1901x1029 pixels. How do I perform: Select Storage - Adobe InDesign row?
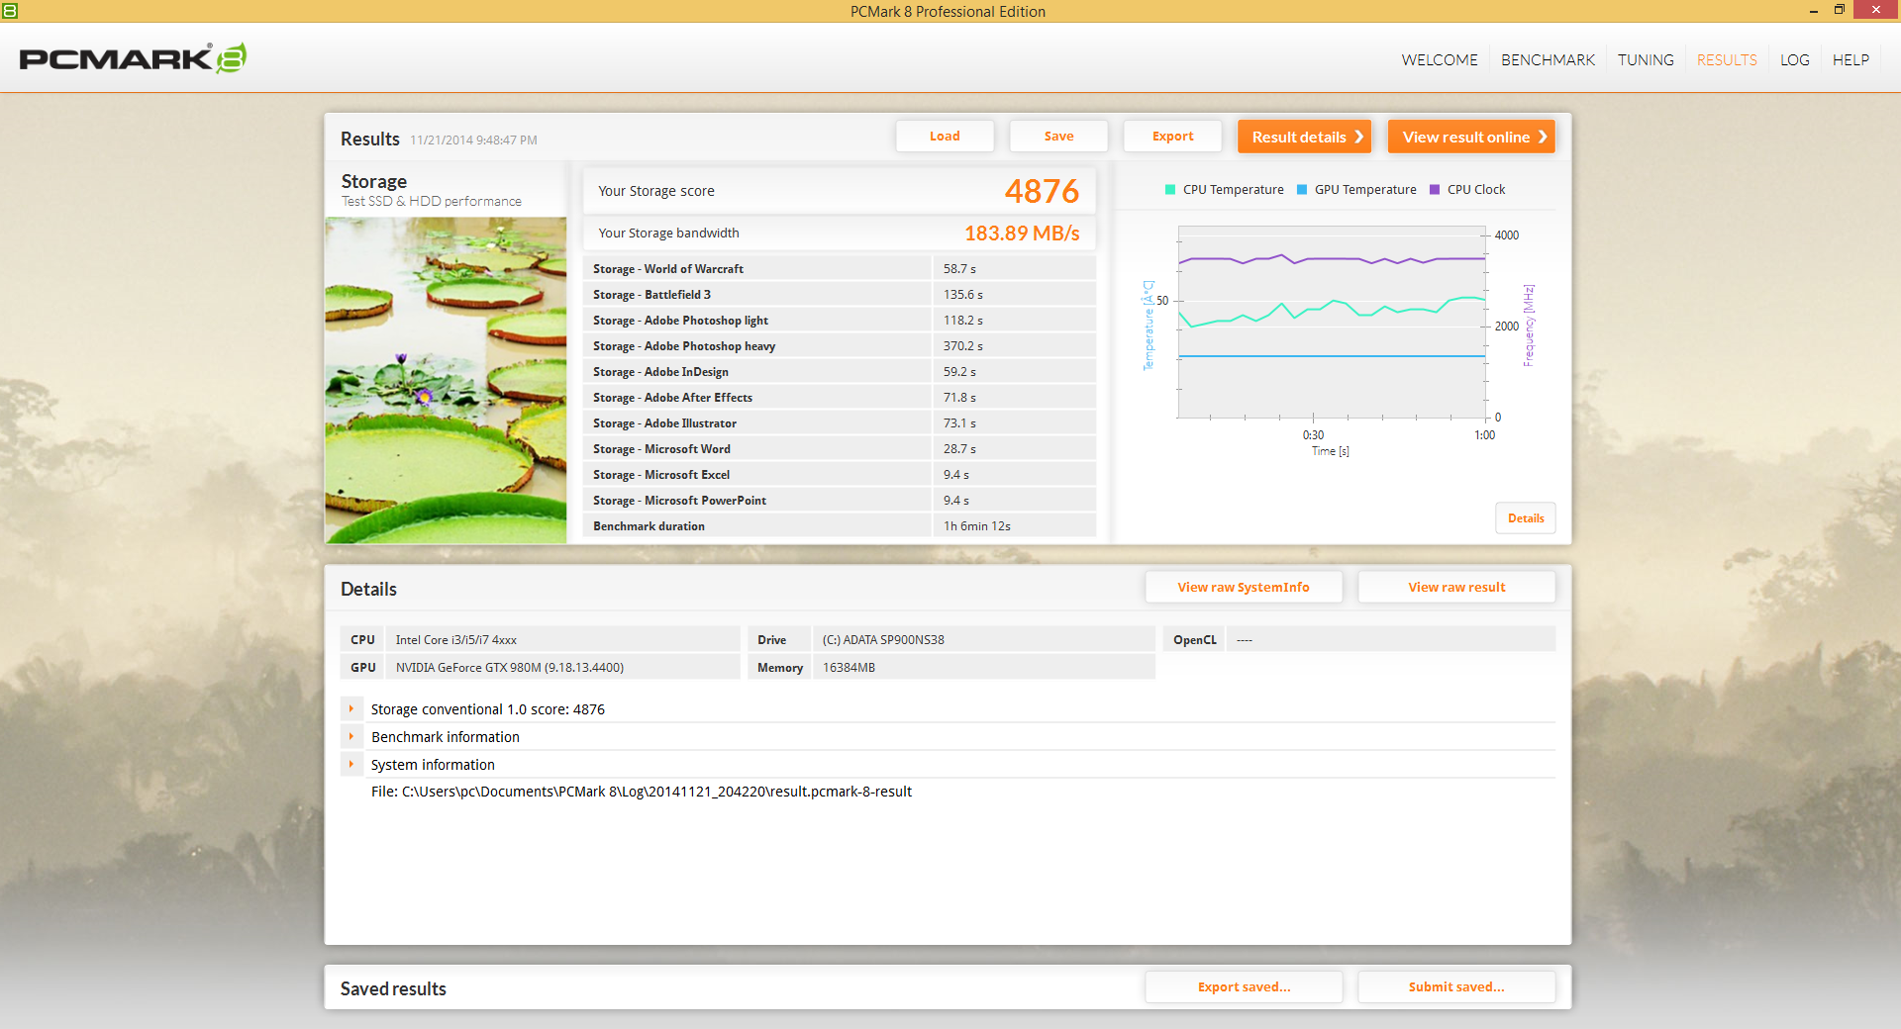840,372
